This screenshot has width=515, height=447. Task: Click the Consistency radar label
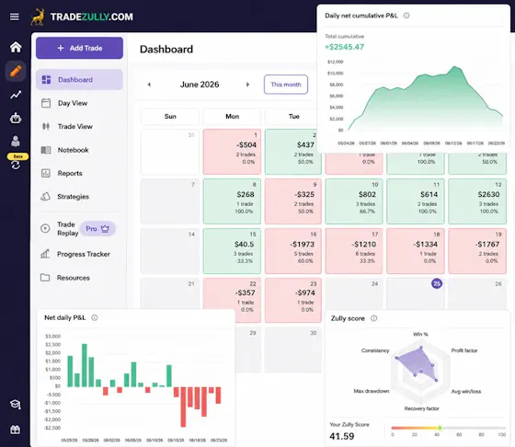click(x=375, y=350)
